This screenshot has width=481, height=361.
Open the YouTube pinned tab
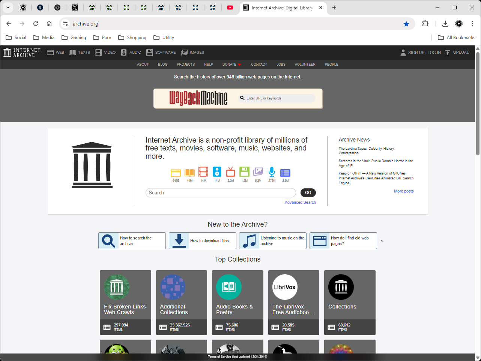tap(230, 8)
